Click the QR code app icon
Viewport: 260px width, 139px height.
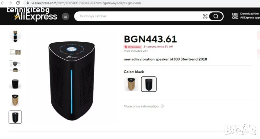pyautogui.click(x=235, y=16)
